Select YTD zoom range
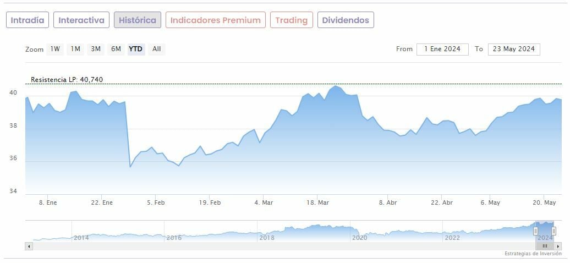570x263 pixels. click(x=135, y=49)
